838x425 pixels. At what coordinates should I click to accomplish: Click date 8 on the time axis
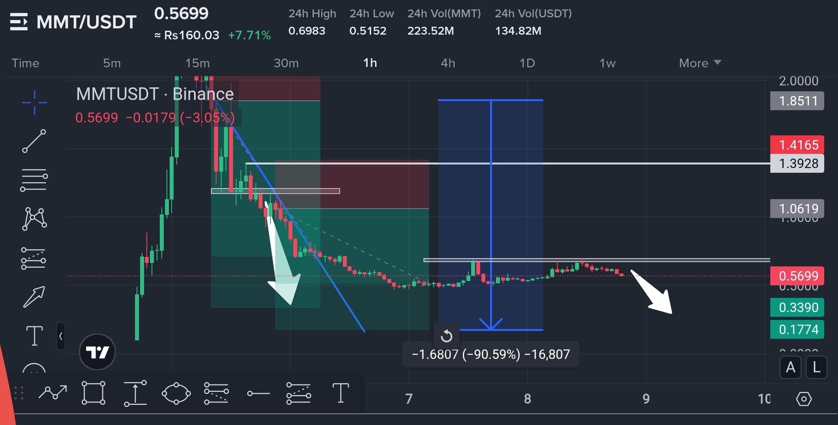(527, 399)
